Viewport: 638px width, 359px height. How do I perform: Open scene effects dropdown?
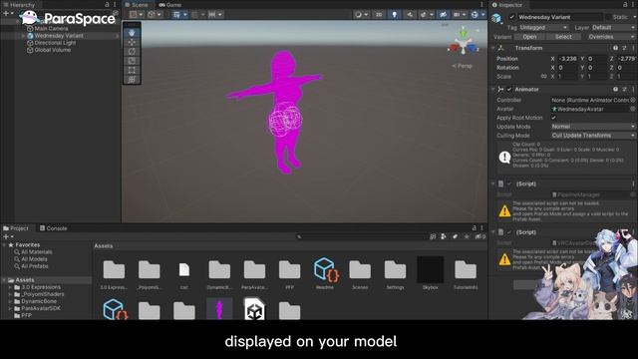coord(427,15)
